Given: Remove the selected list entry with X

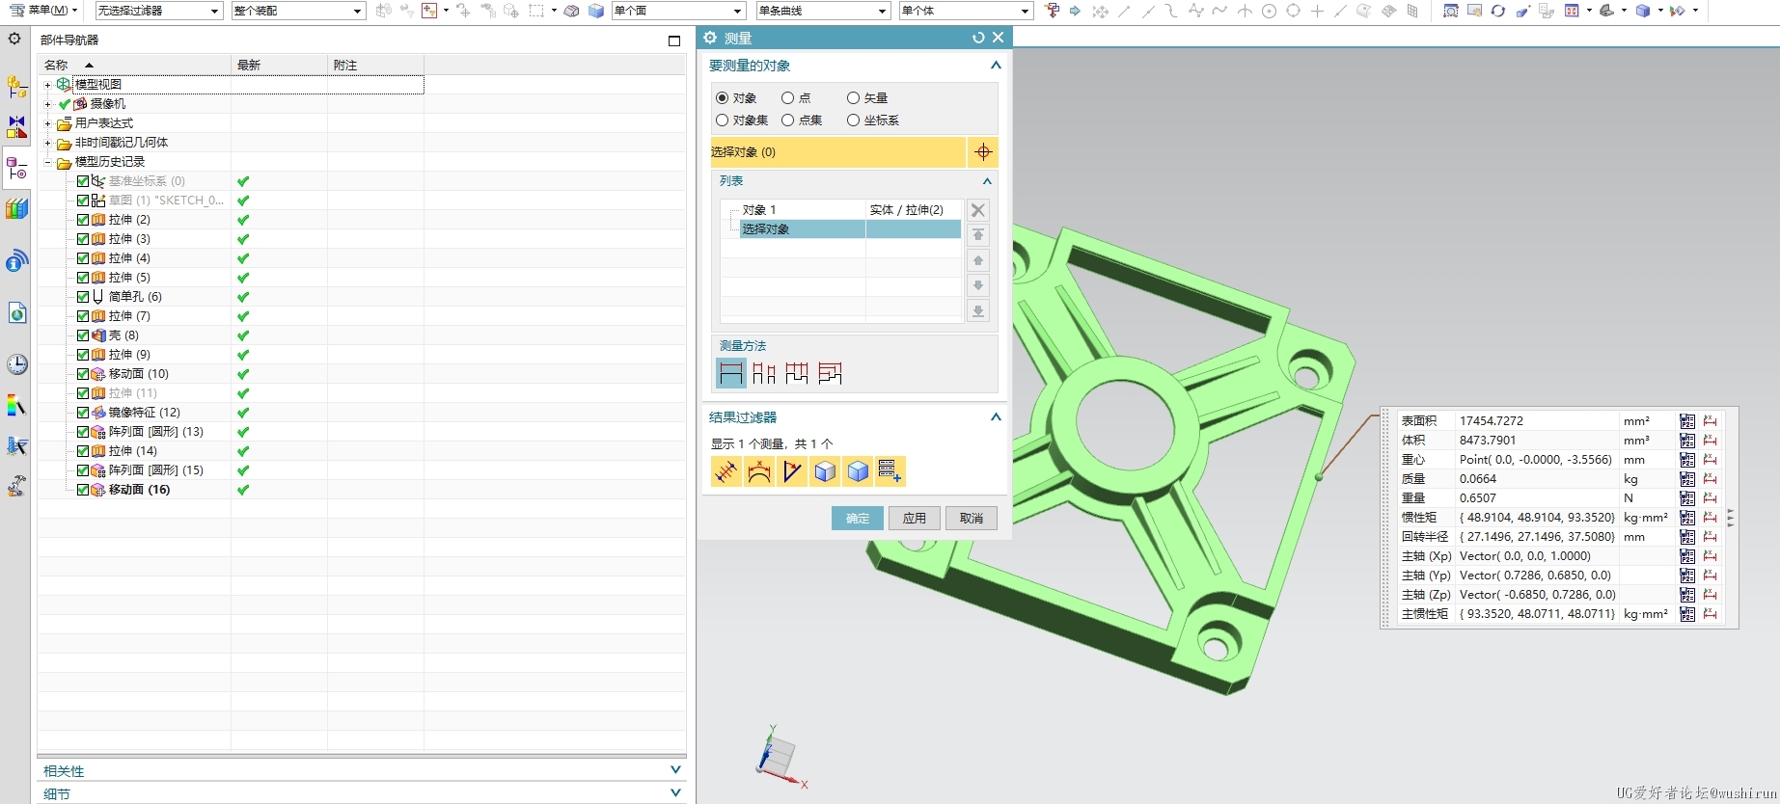Looking at the screenshot, I should point(978,210).
